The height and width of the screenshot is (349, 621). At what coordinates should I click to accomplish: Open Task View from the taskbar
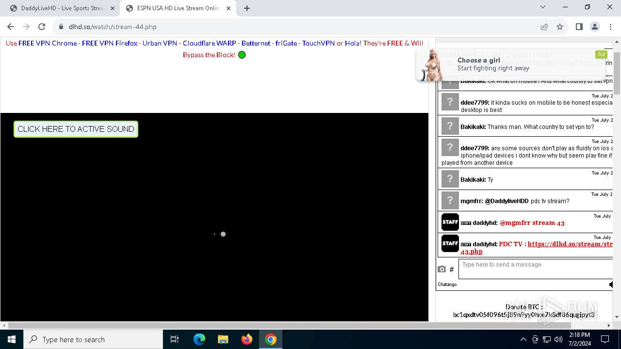175,339
